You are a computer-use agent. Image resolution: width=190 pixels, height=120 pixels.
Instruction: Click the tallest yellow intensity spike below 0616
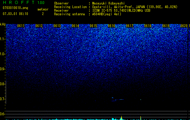click(121, 118)
